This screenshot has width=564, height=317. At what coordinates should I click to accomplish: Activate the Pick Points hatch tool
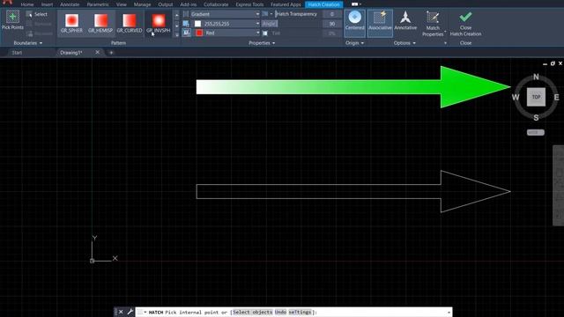12,20
